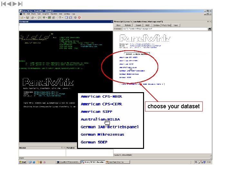The width and height of the screenshot is (232, 174).
Task: Click the grey Clear-more toolbar icon
Action: pyautogui.click(x=75, y=18)
